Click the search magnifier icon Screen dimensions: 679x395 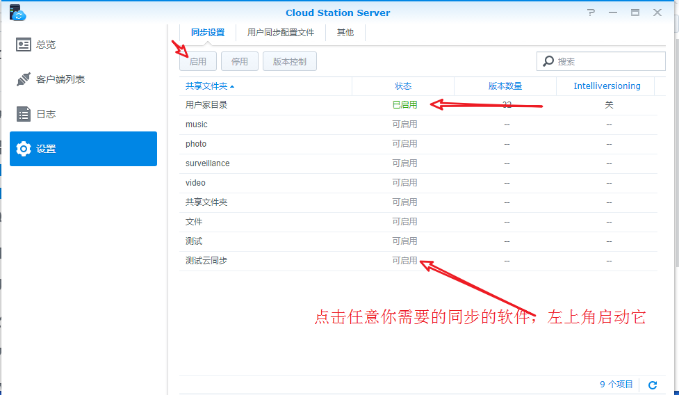[x=548, y=61]
